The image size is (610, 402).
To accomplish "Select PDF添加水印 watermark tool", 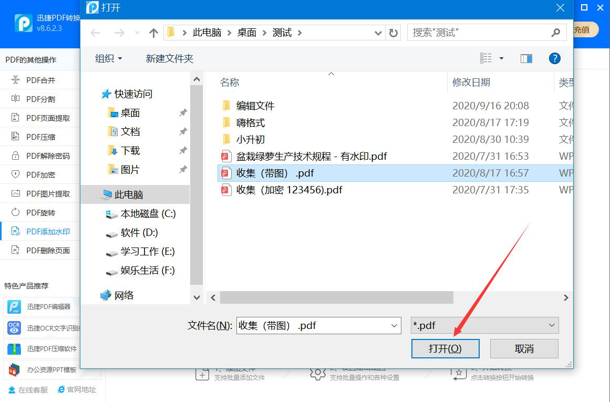I will tap(40, 232).
